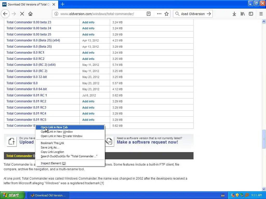The width and height of the screenshot is (266, 199).
Task: Open the Firefox hamburger menu
Action: [261, 14]
